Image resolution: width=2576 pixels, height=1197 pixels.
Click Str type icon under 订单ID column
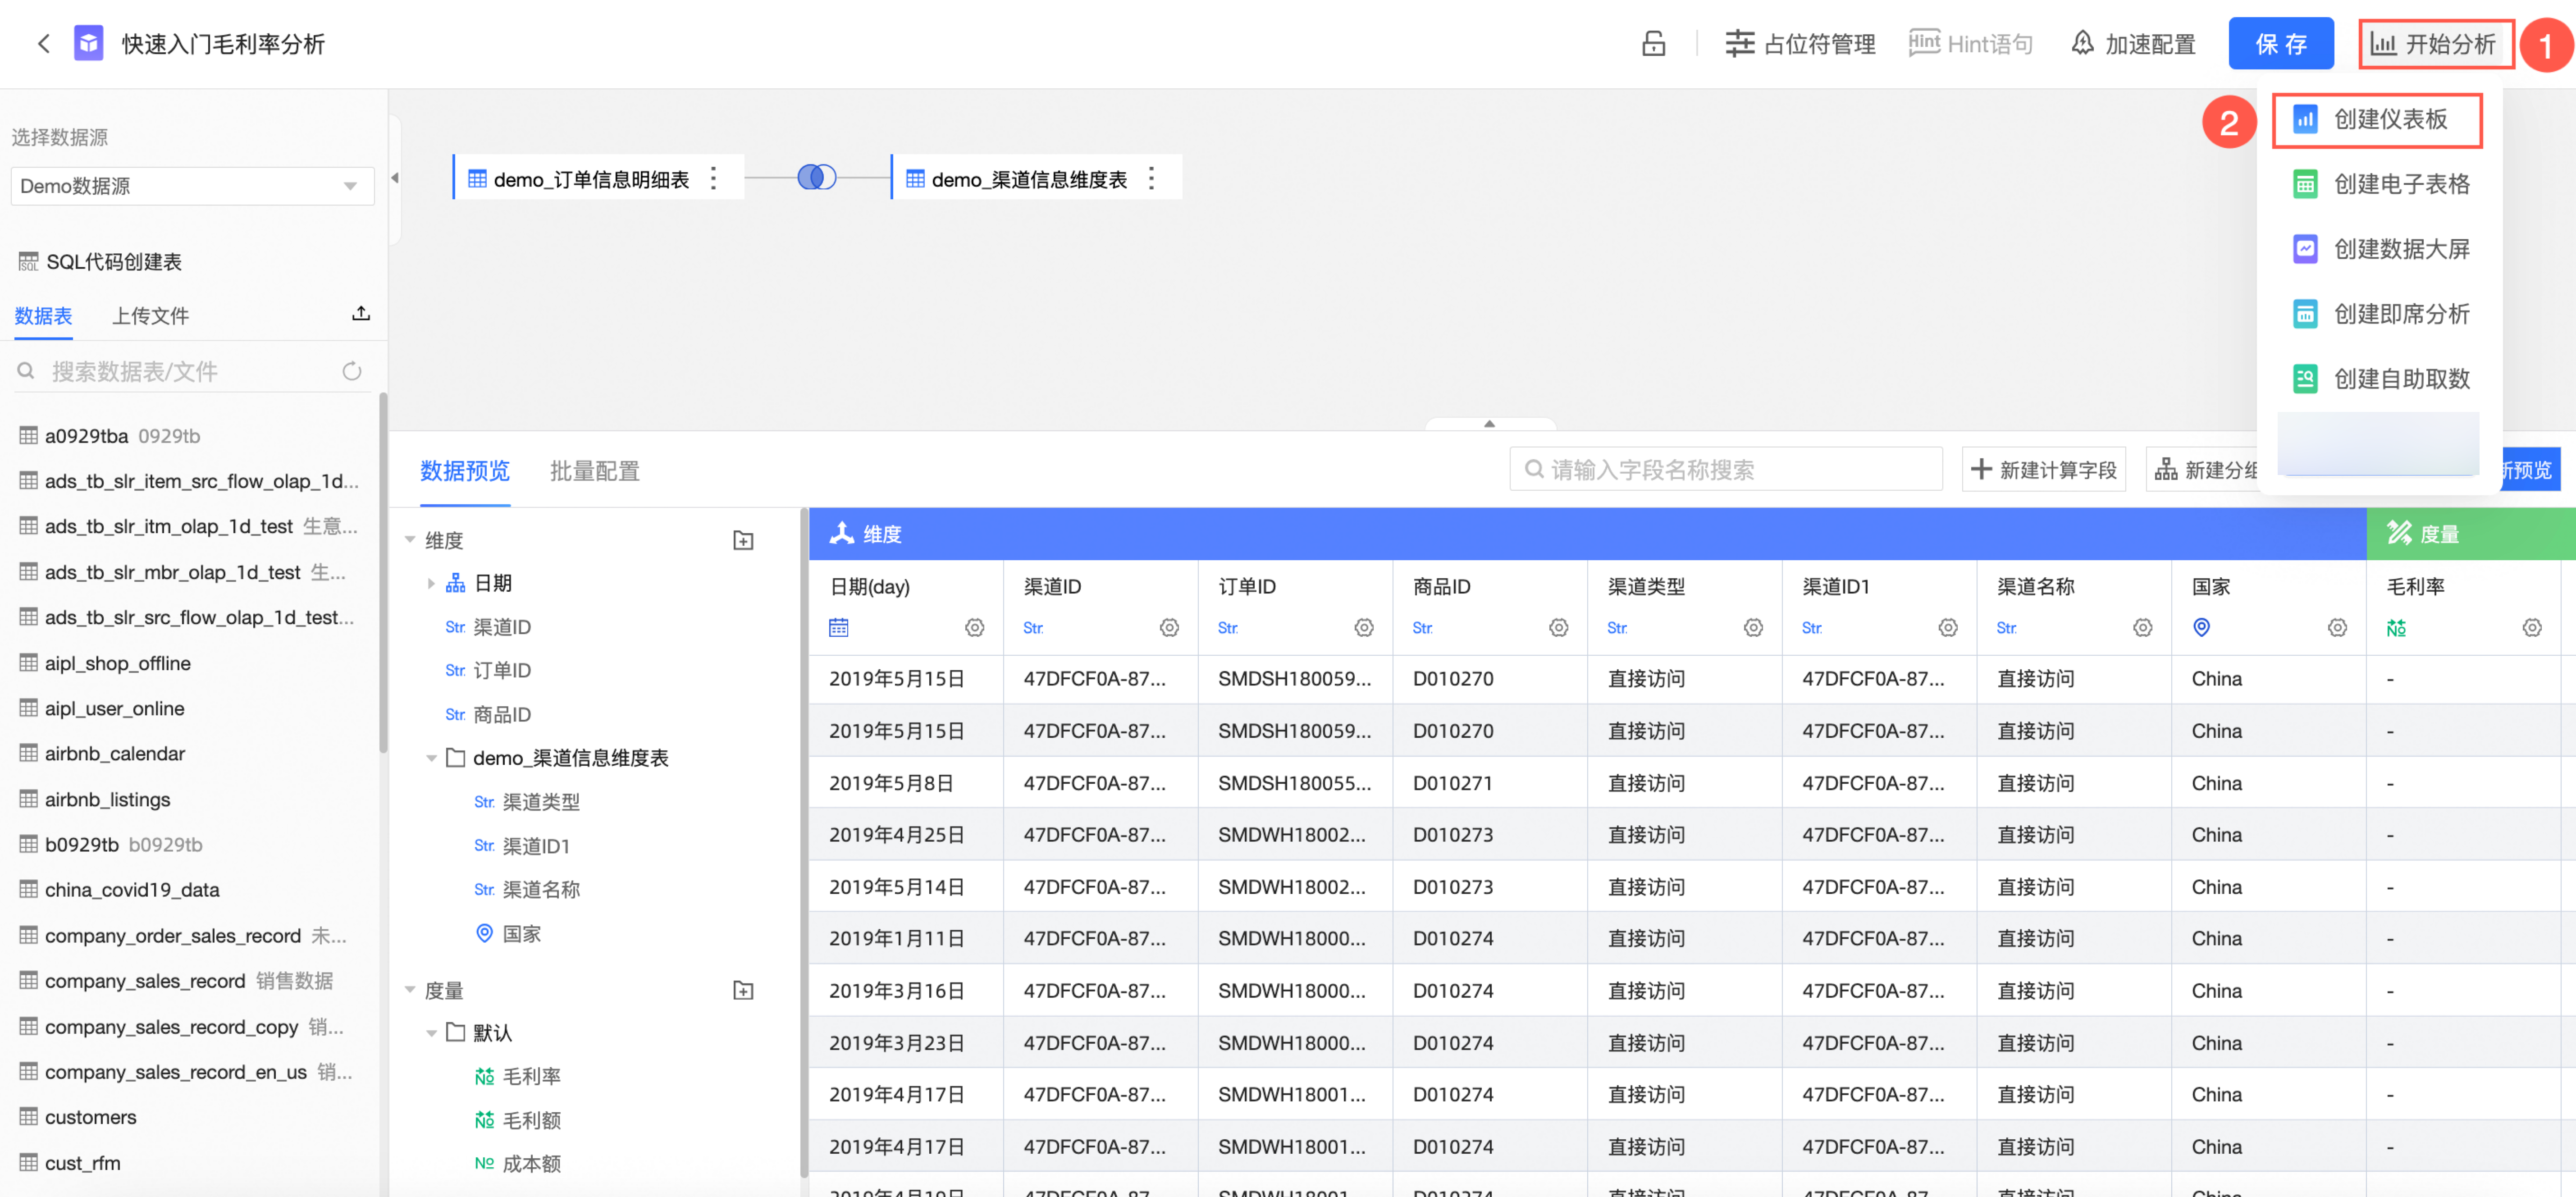point(1228,628)
